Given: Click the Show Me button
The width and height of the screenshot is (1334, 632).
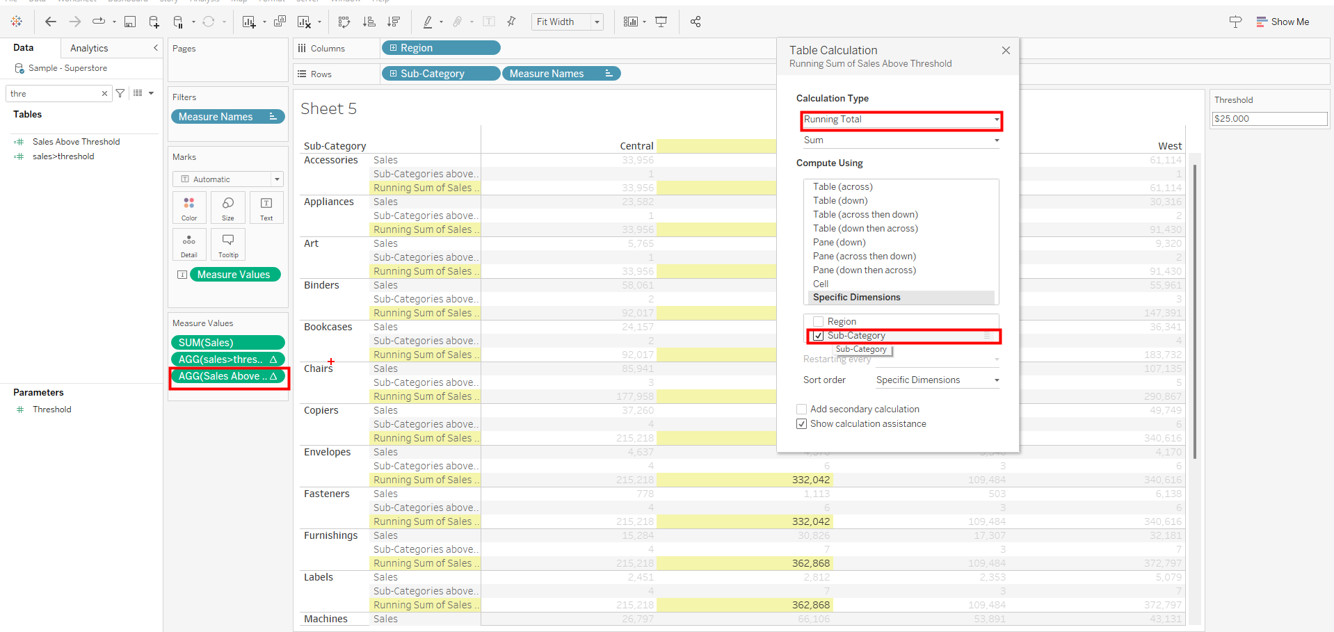Looking at the screenshot, I should click(x=1283, y=22).
